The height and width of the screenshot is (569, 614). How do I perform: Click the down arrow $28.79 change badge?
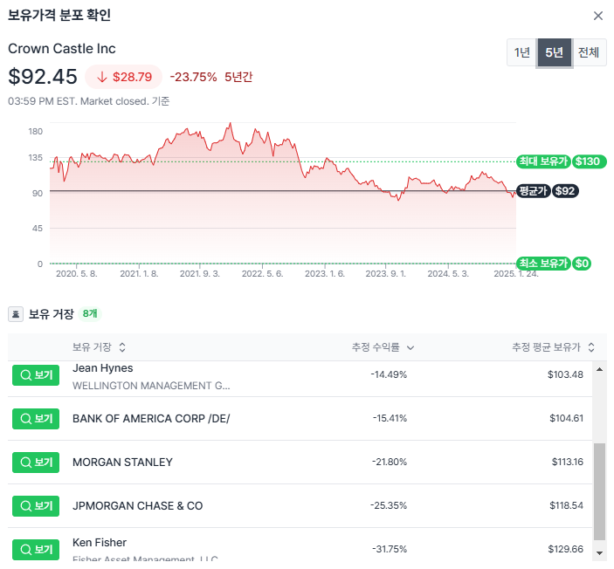point(124,77)
